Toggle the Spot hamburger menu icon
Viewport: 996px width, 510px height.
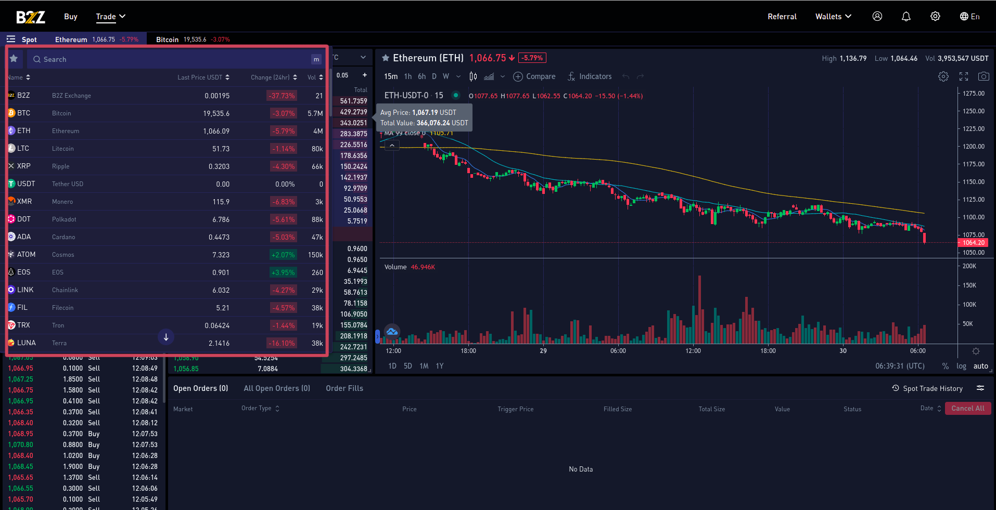[x=11, y=40]
